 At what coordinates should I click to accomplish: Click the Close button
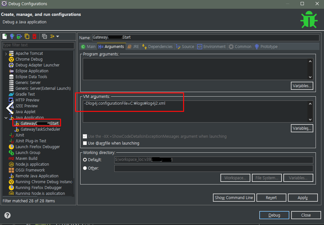(306, 215)
